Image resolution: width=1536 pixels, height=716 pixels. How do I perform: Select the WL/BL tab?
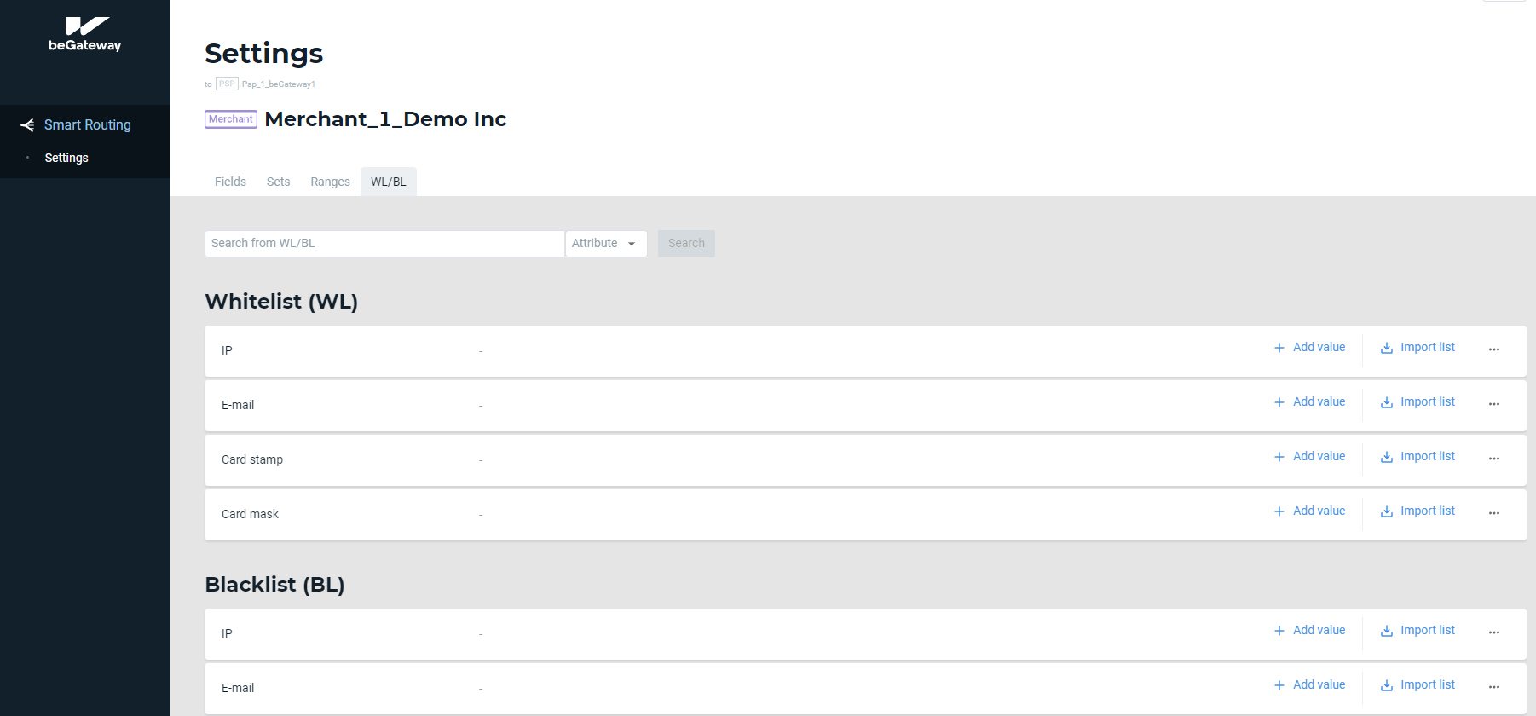tap(388, 182)
